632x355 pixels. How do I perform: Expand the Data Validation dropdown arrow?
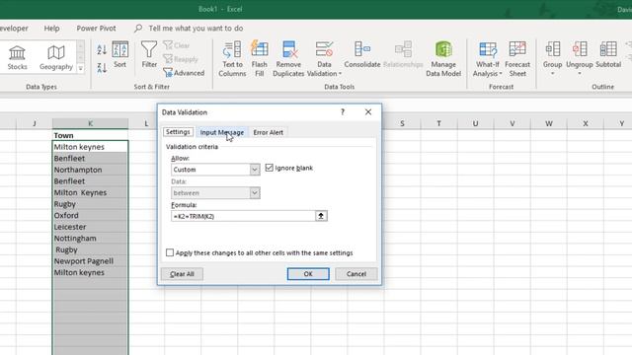(340, 74)
